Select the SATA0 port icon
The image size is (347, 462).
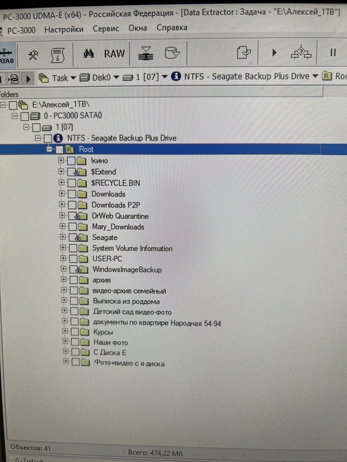click(x=7, y=56)
